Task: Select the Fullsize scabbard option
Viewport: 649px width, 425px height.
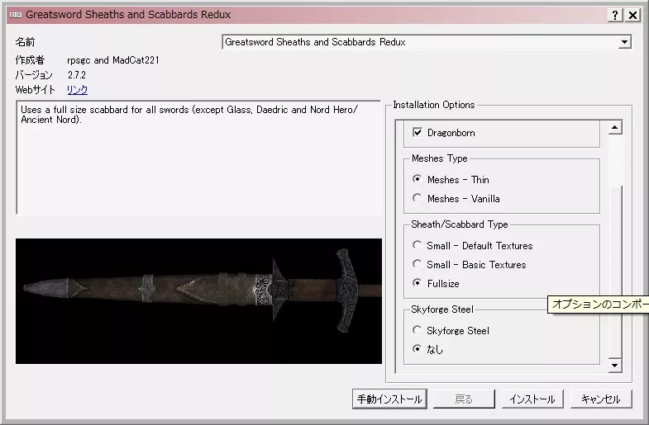Action: (418, 284)
